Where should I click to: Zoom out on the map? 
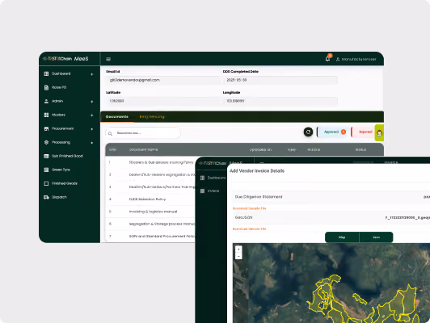pos(238,256)
